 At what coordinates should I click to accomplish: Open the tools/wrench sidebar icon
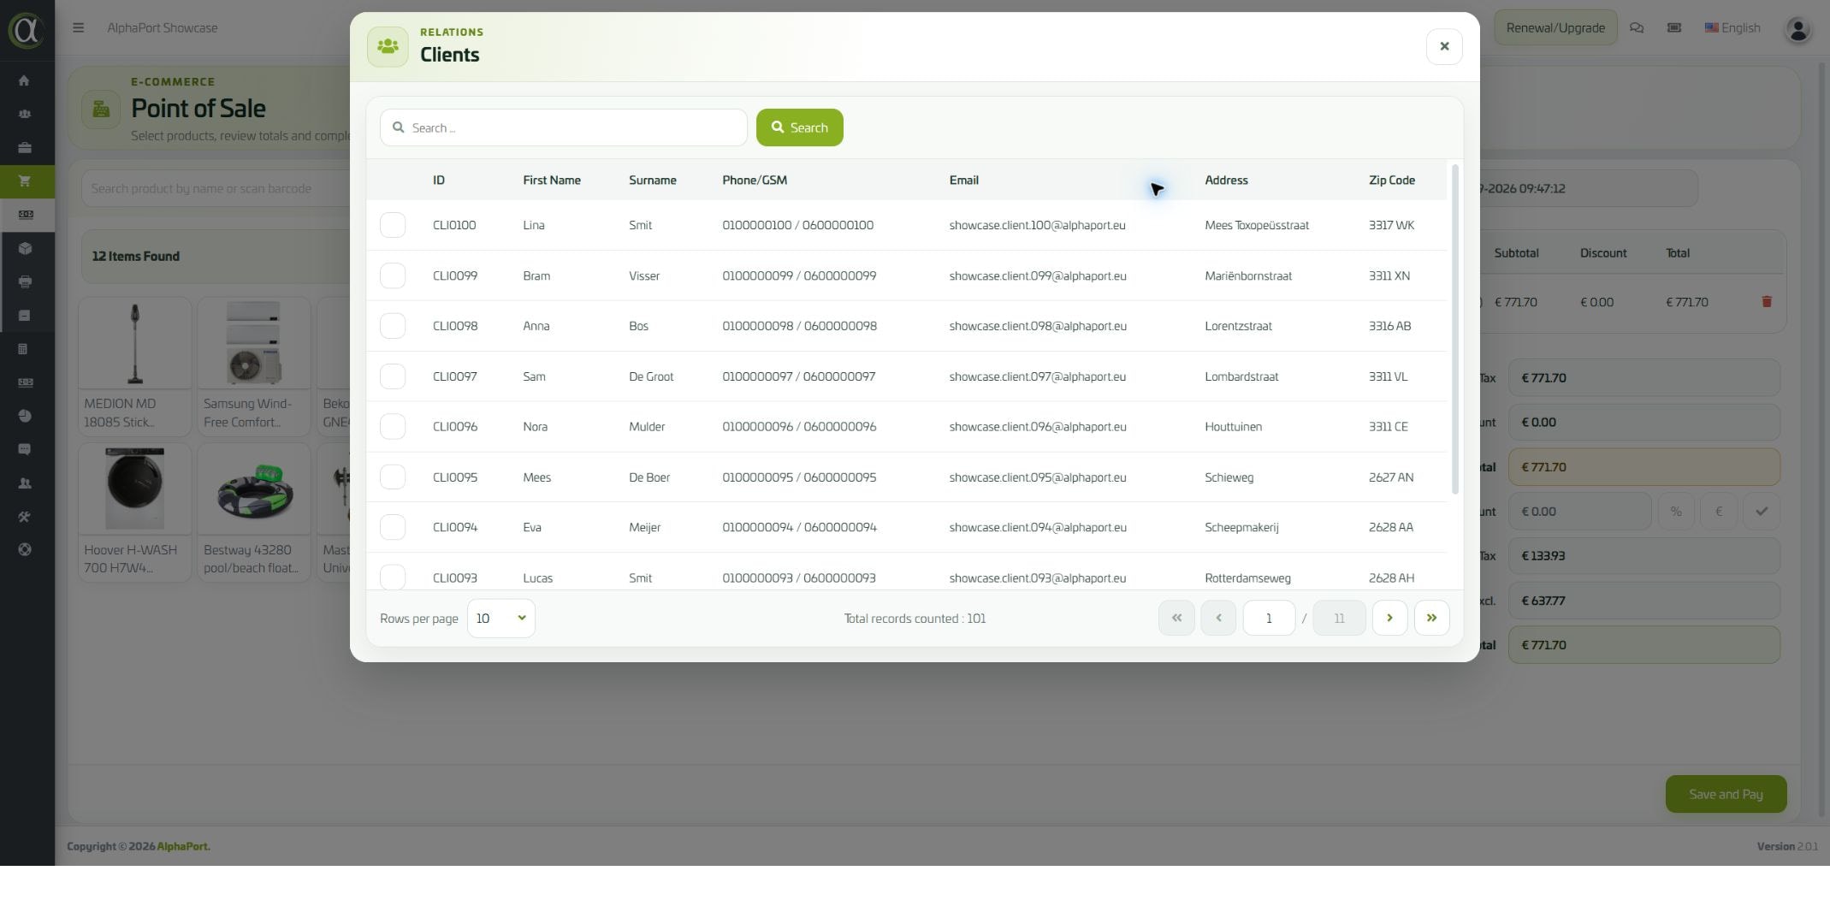point(24,517)
